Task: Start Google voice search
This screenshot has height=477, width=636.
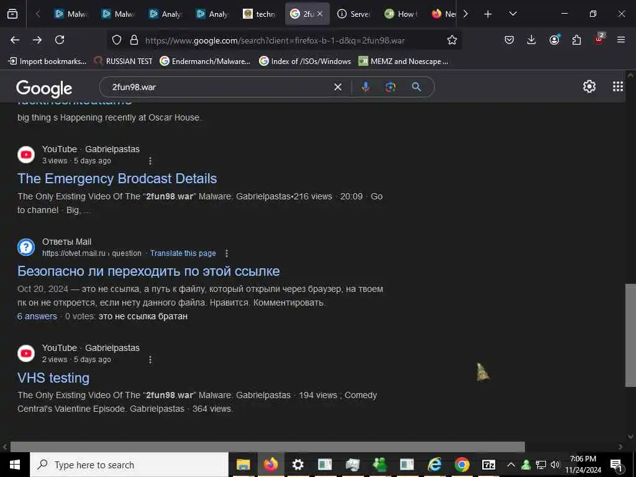Action: (365, 87)
